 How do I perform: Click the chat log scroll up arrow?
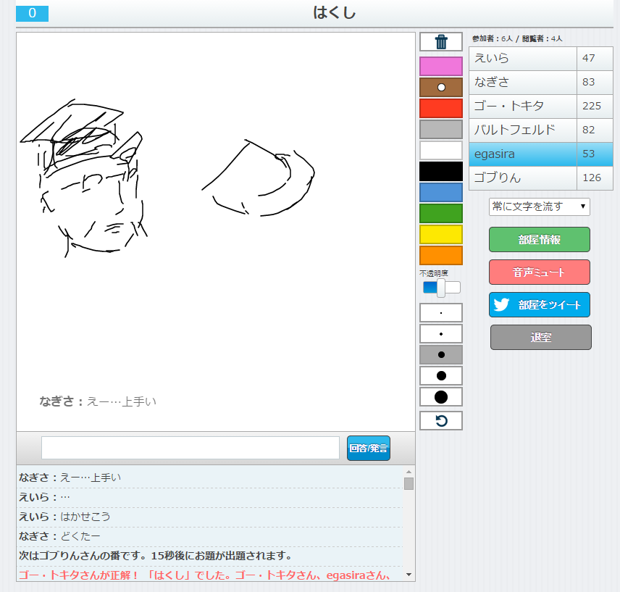(409, 472)
